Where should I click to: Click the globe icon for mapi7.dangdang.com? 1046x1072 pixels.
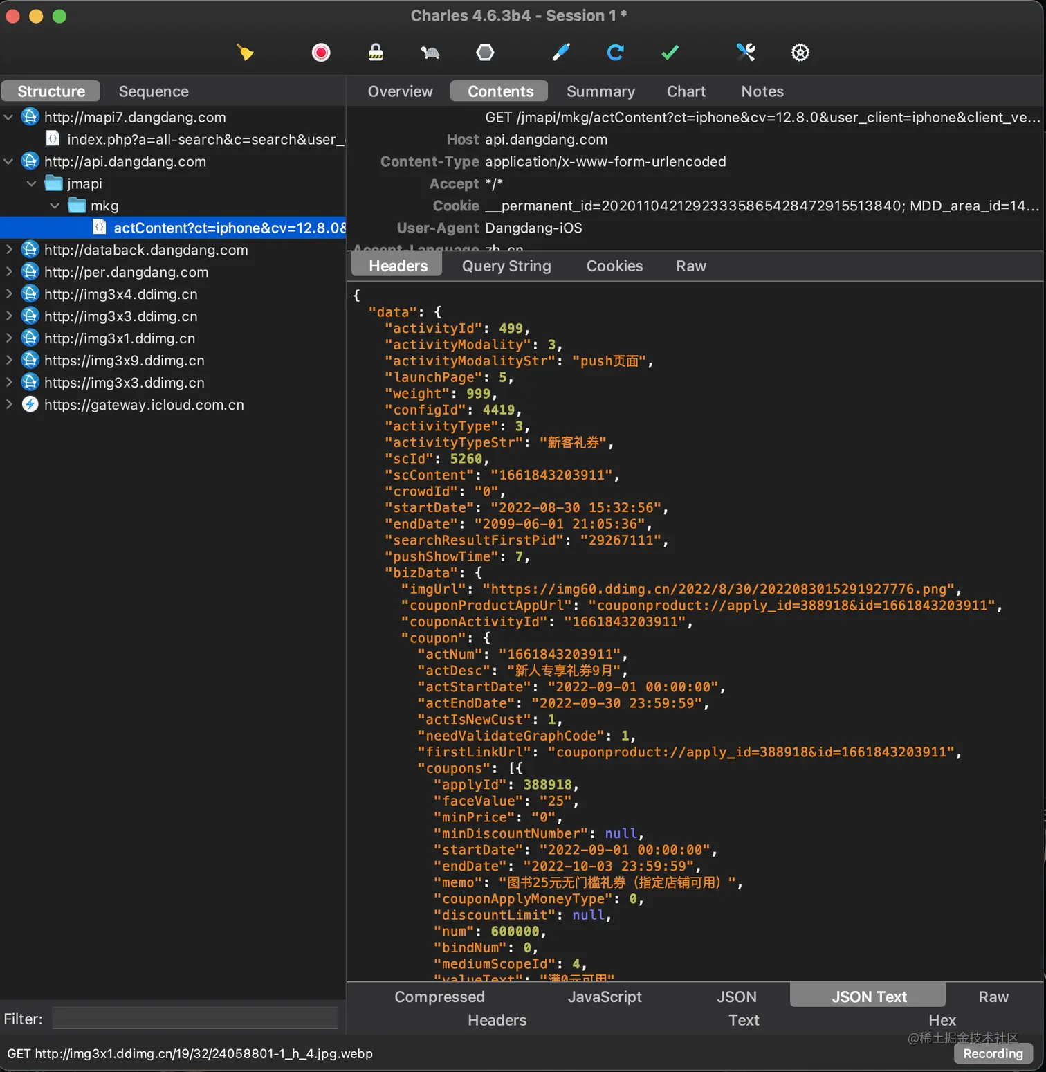30,117
